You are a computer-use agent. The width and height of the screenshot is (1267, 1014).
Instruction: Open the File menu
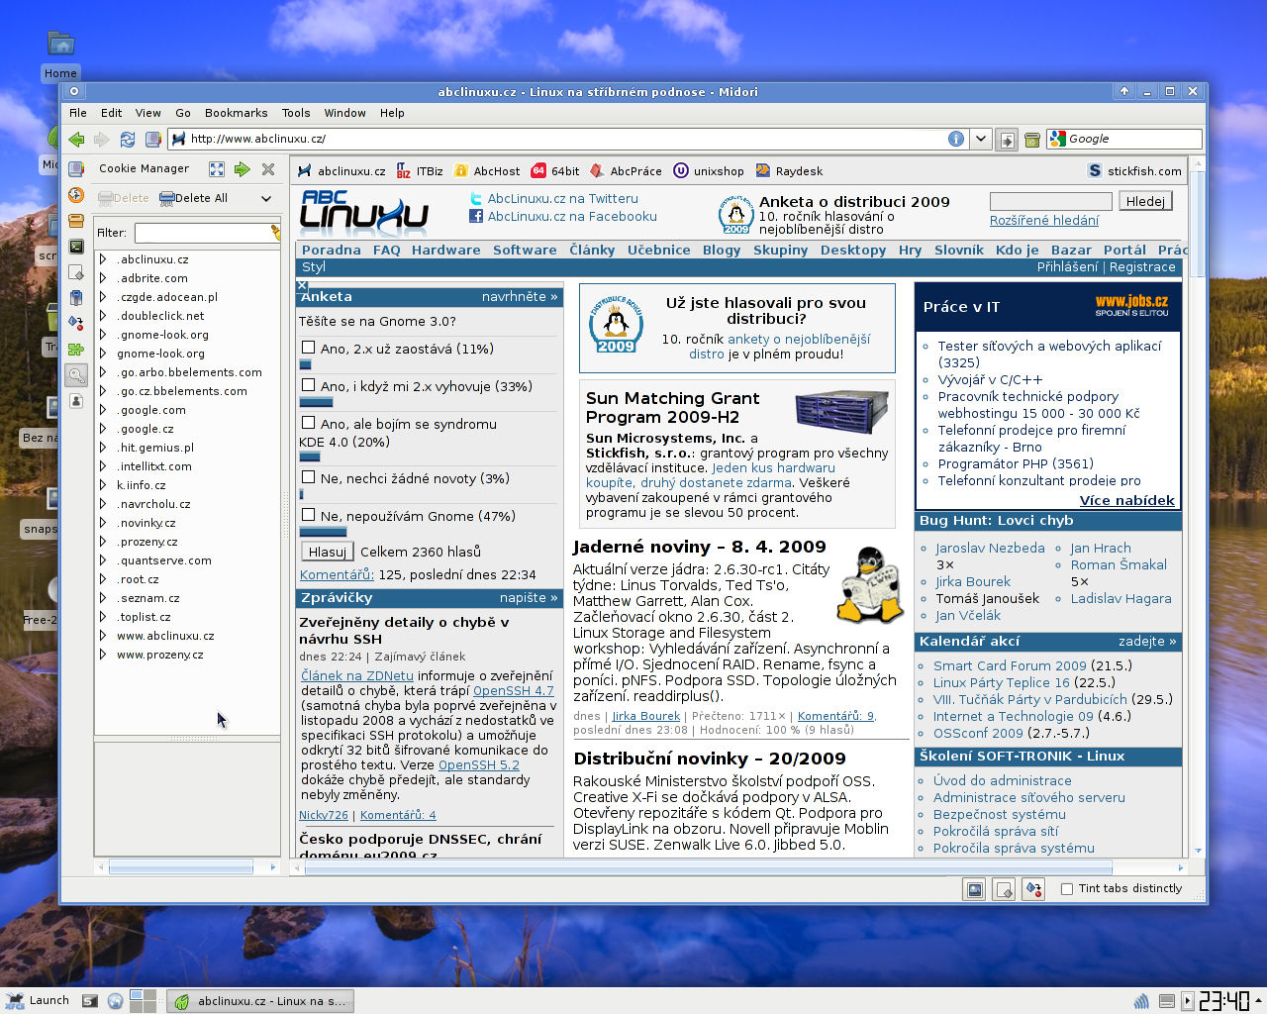[78, 113]
